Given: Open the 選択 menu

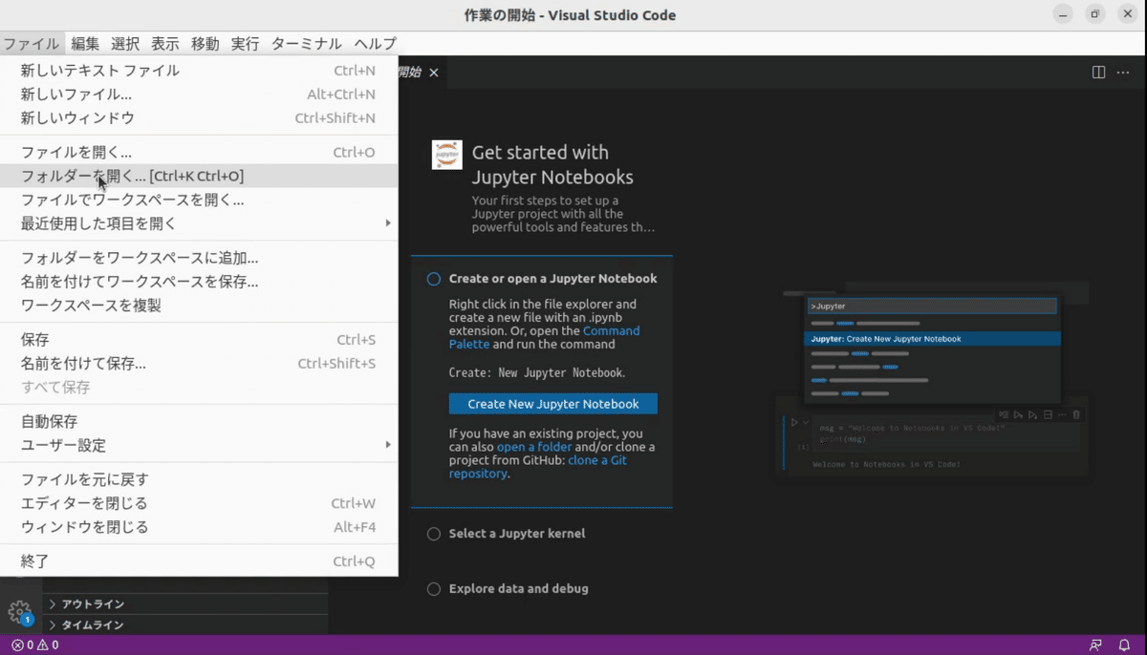Looking at the screenshot, I should pos(125,44).
